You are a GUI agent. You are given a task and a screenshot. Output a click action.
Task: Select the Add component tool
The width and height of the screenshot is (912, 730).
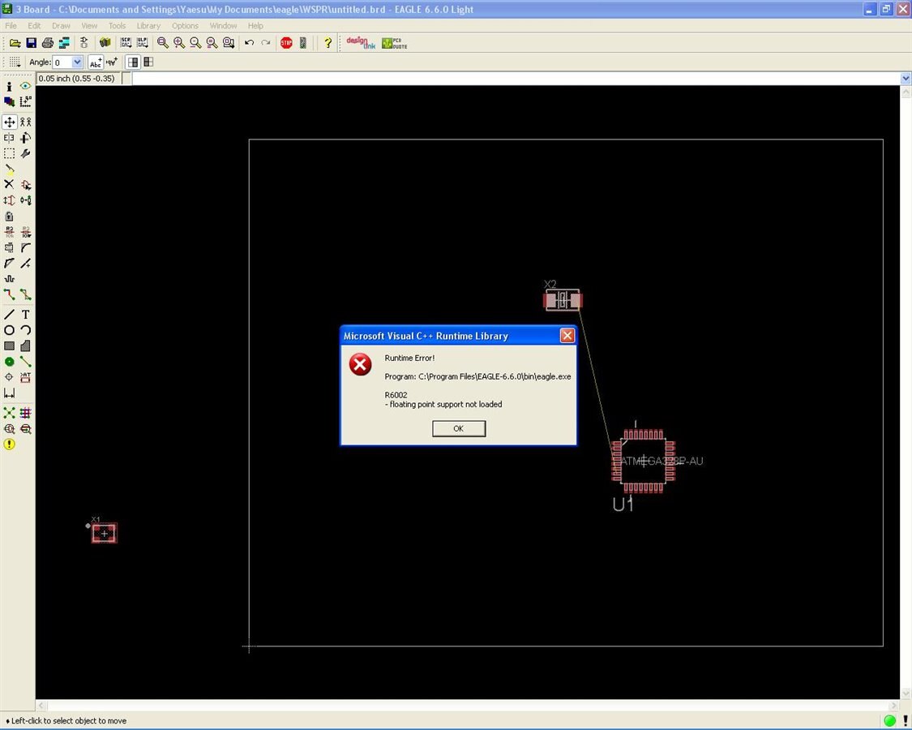point(26,185)
